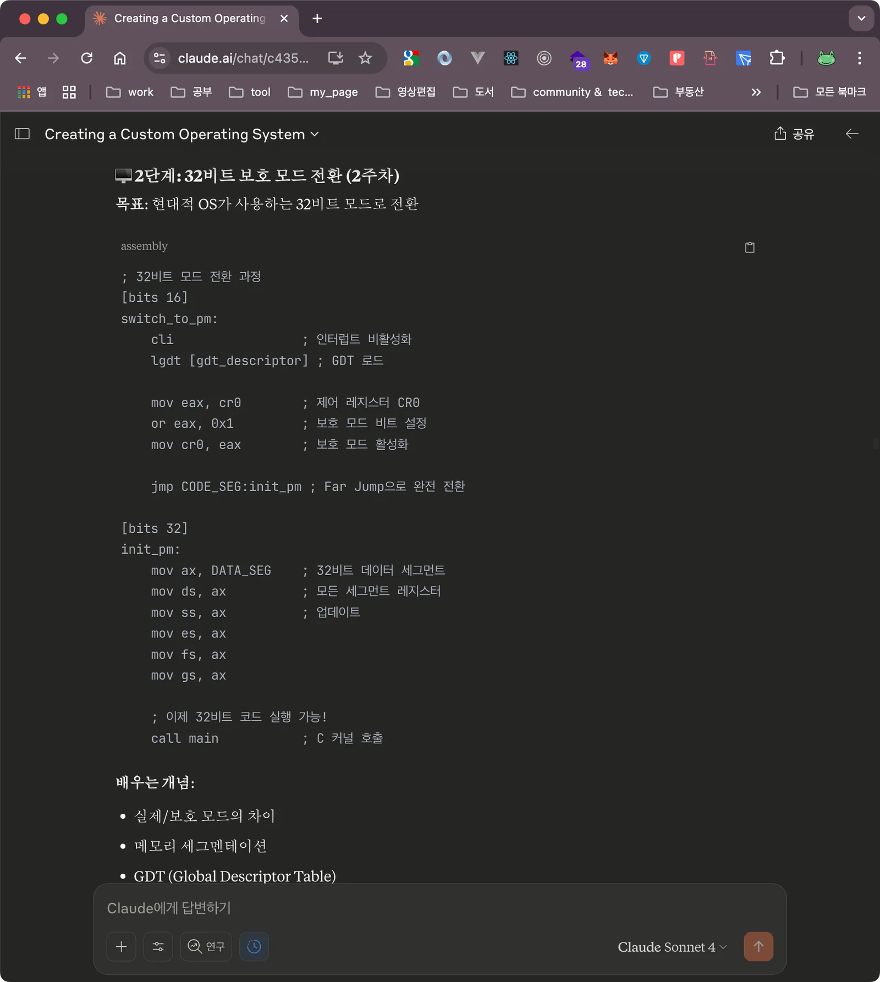Open the browser home page
Viewport: 880px width, 982px height.
pyautogui.click(x=120, y=58)
